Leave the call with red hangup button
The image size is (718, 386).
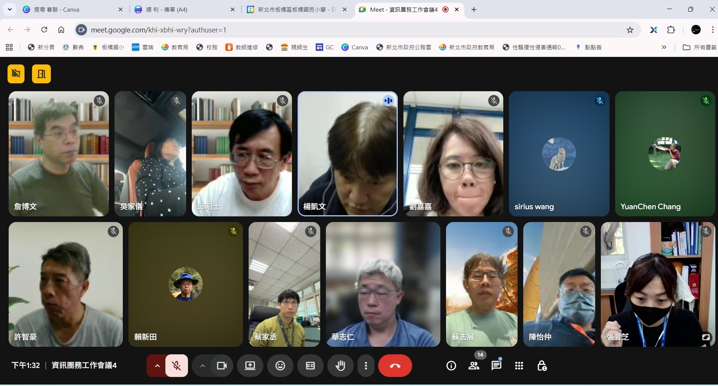(x=395, y=366)
